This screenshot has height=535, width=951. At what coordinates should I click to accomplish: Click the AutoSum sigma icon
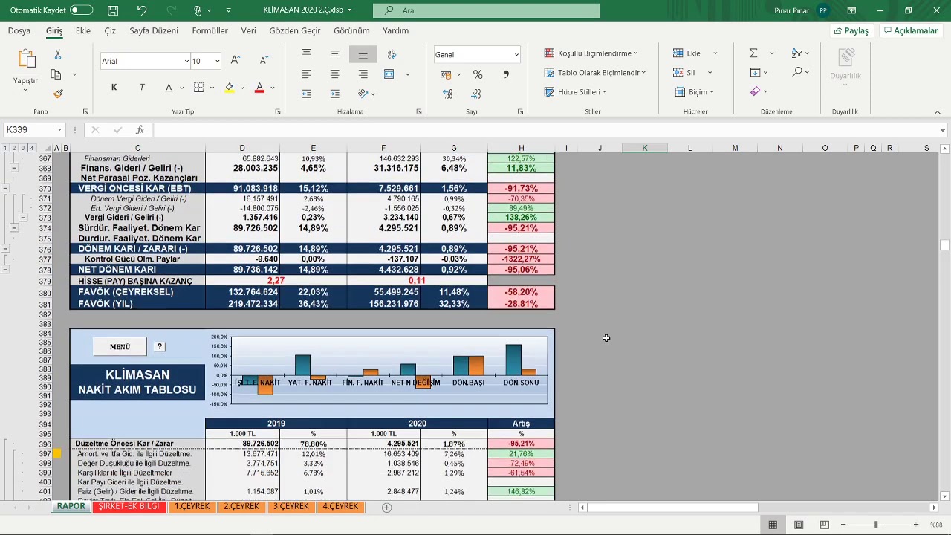tap(753, 53)
